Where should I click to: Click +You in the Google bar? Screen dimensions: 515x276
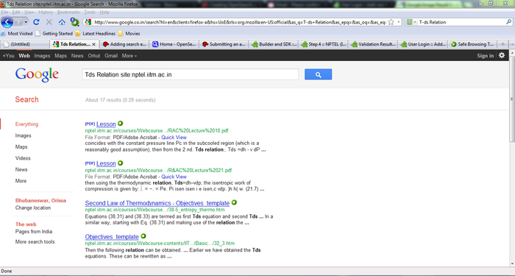(x=9, y=55)
